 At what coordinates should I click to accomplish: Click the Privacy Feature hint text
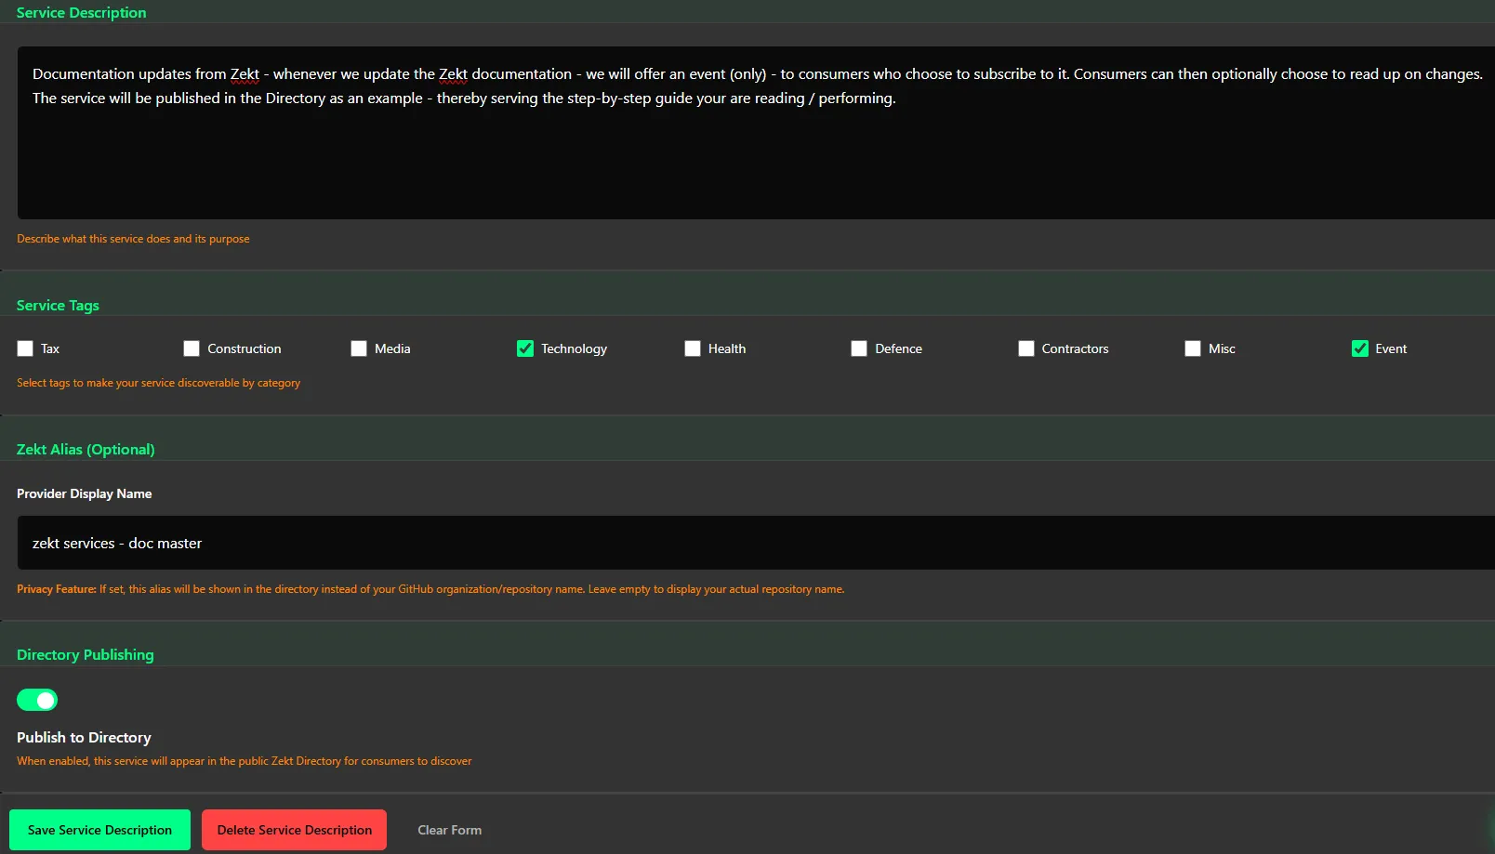(x=430, y=588)
